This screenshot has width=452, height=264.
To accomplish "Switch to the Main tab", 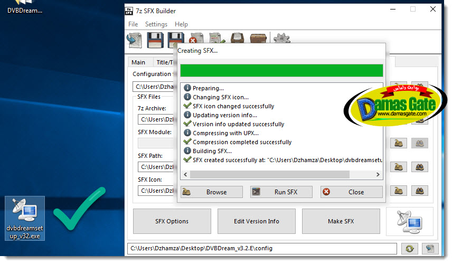I will [138, 62].
